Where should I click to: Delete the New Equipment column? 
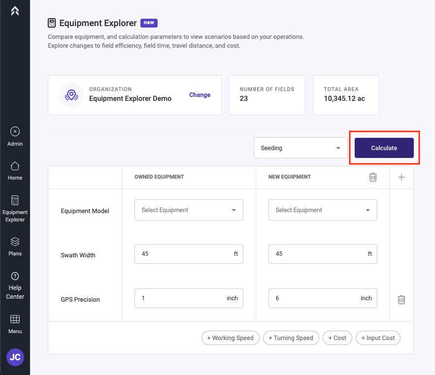coord(372,177)
